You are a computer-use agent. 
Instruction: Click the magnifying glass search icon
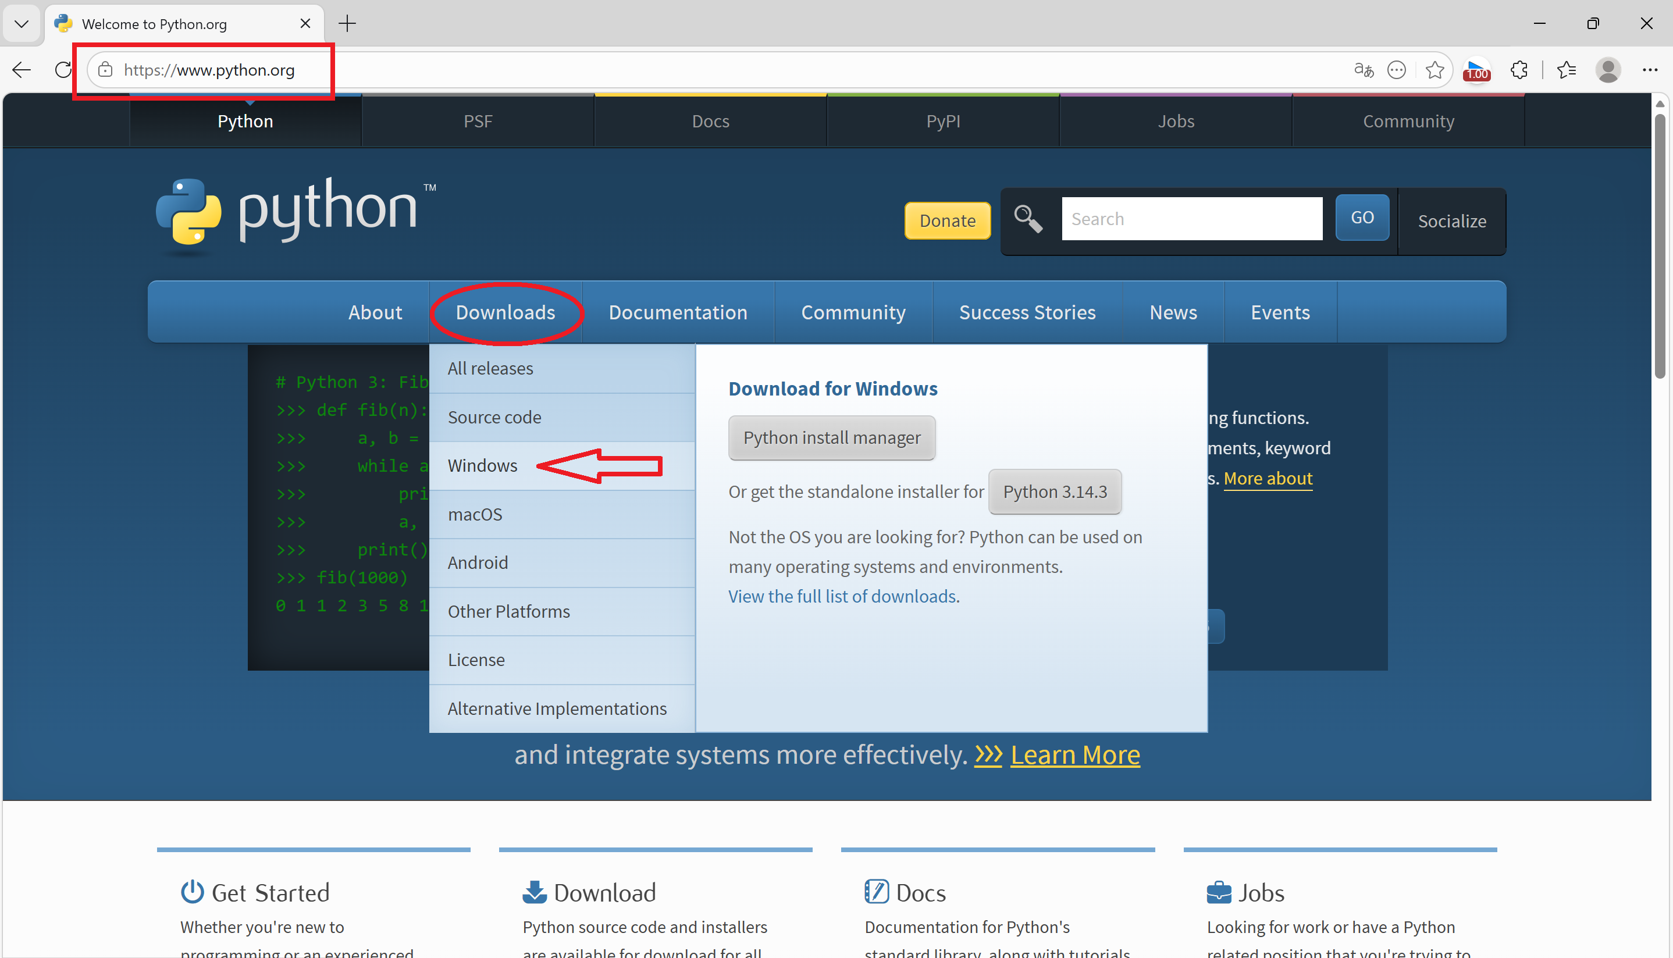(x=1028, y=219)
